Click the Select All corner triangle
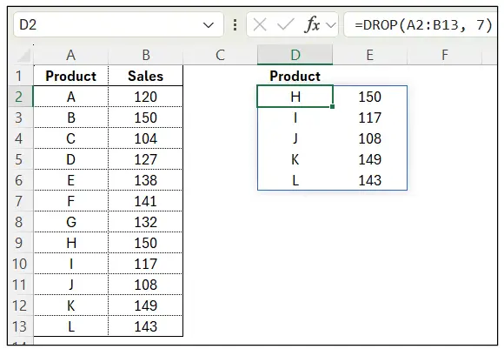This screenshot has height=349, width=504. pyautogui.click(x=24, y=56)
